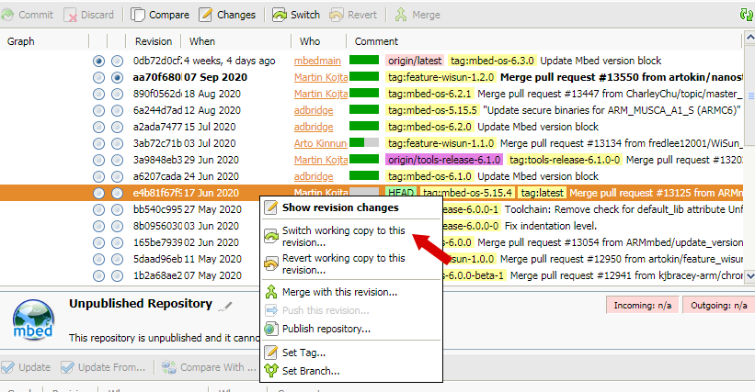Click the Publish repository globe icon

[x=271, y=329]
